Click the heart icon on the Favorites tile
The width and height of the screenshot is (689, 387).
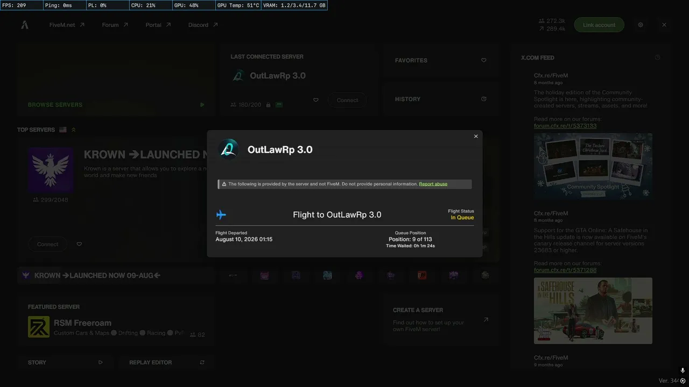pyautogui.click(x=484, y=60)
